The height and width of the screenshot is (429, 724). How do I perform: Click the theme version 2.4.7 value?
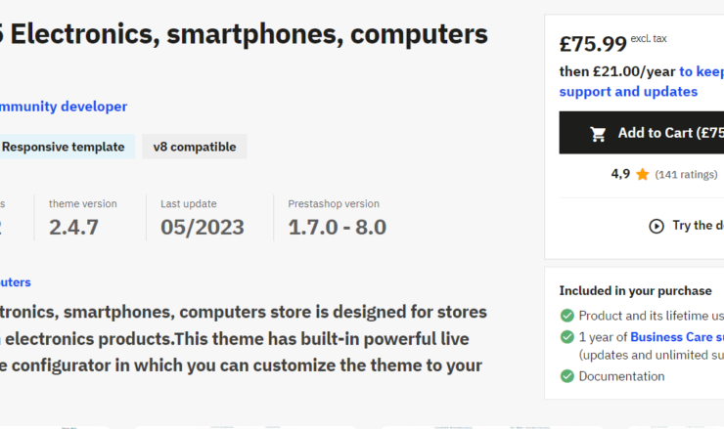73,228
